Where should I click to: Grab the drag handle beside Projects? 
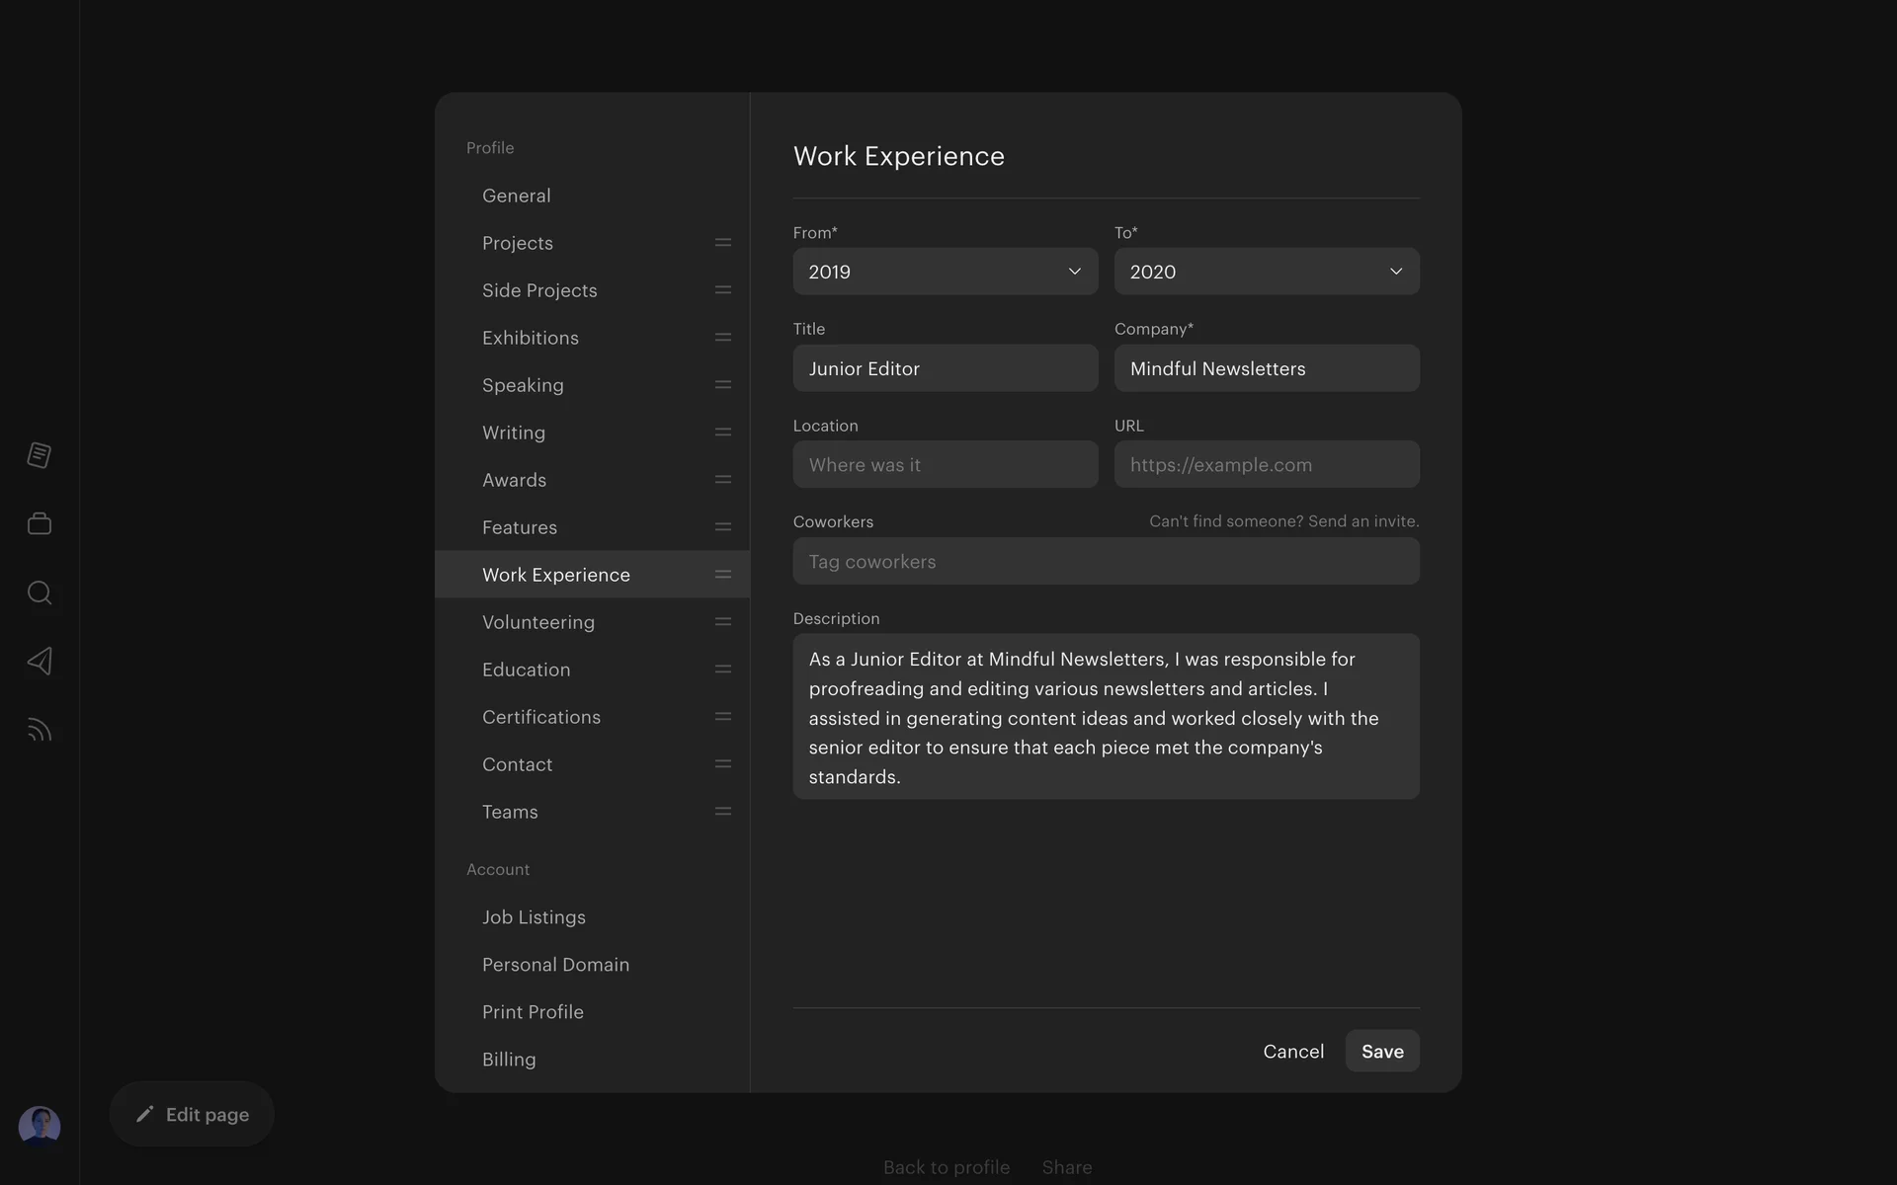coord(723,243)
